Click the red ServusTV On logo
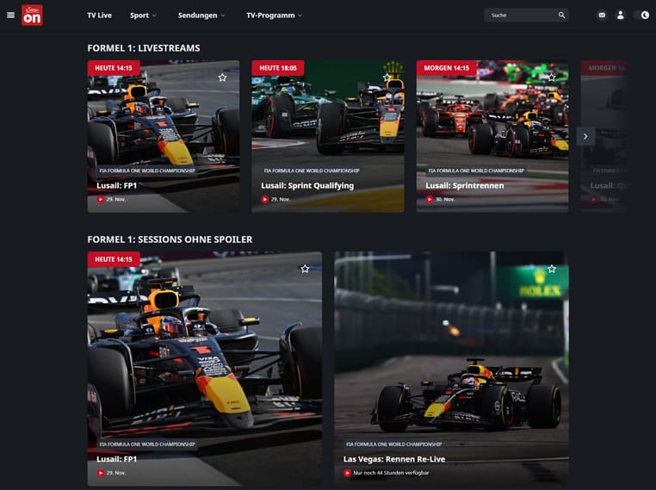 click(x=32, y=15)
